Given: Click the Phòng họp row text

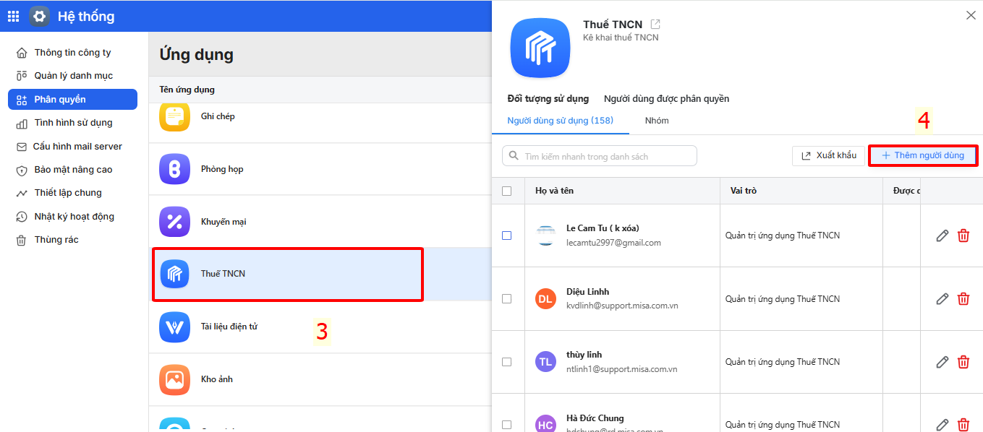Looking at the screenshot, I should pyautogui.click(x=222, y=169).
